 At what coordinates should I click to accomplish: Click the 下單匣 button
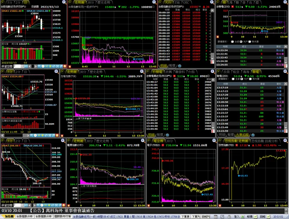point(186,217)
